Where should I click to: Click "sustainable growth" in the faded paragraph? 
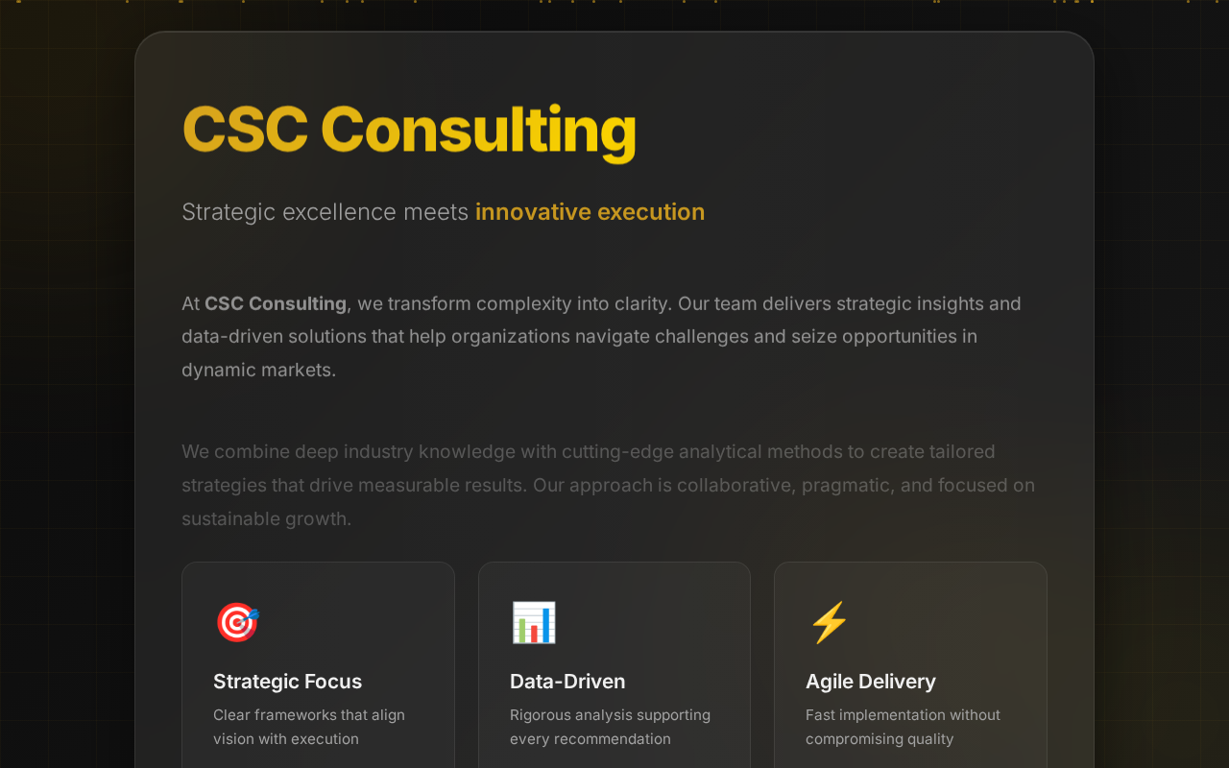[265, 519]
